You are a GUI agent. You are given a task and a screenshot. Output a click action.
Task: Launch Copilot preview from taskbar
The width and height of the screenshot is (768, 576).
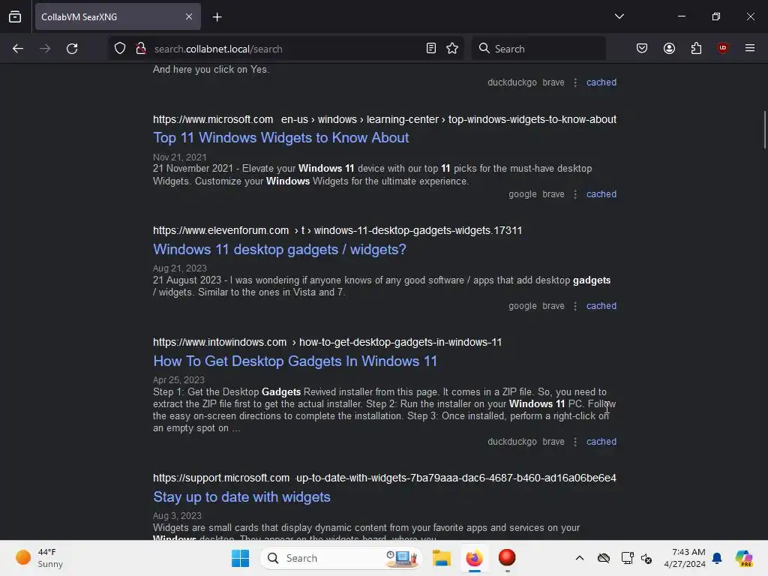click(743, 558)
